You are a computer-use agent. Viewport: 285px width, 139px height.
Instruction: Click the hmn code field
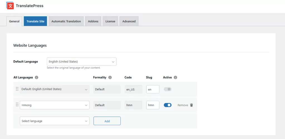click(133, 105)
